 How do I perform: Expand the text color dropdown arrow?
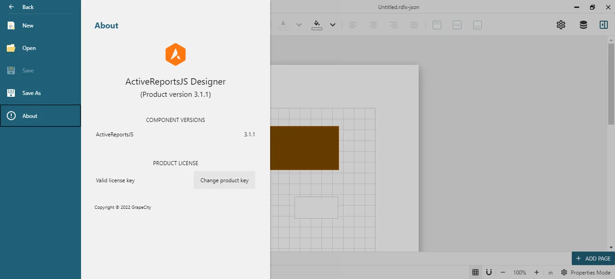[298, 25]
